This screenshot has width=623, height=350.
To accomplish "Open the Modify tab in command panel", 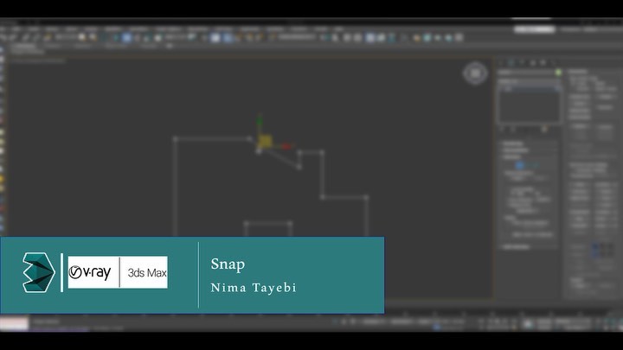I will click(x=511, y=63).
